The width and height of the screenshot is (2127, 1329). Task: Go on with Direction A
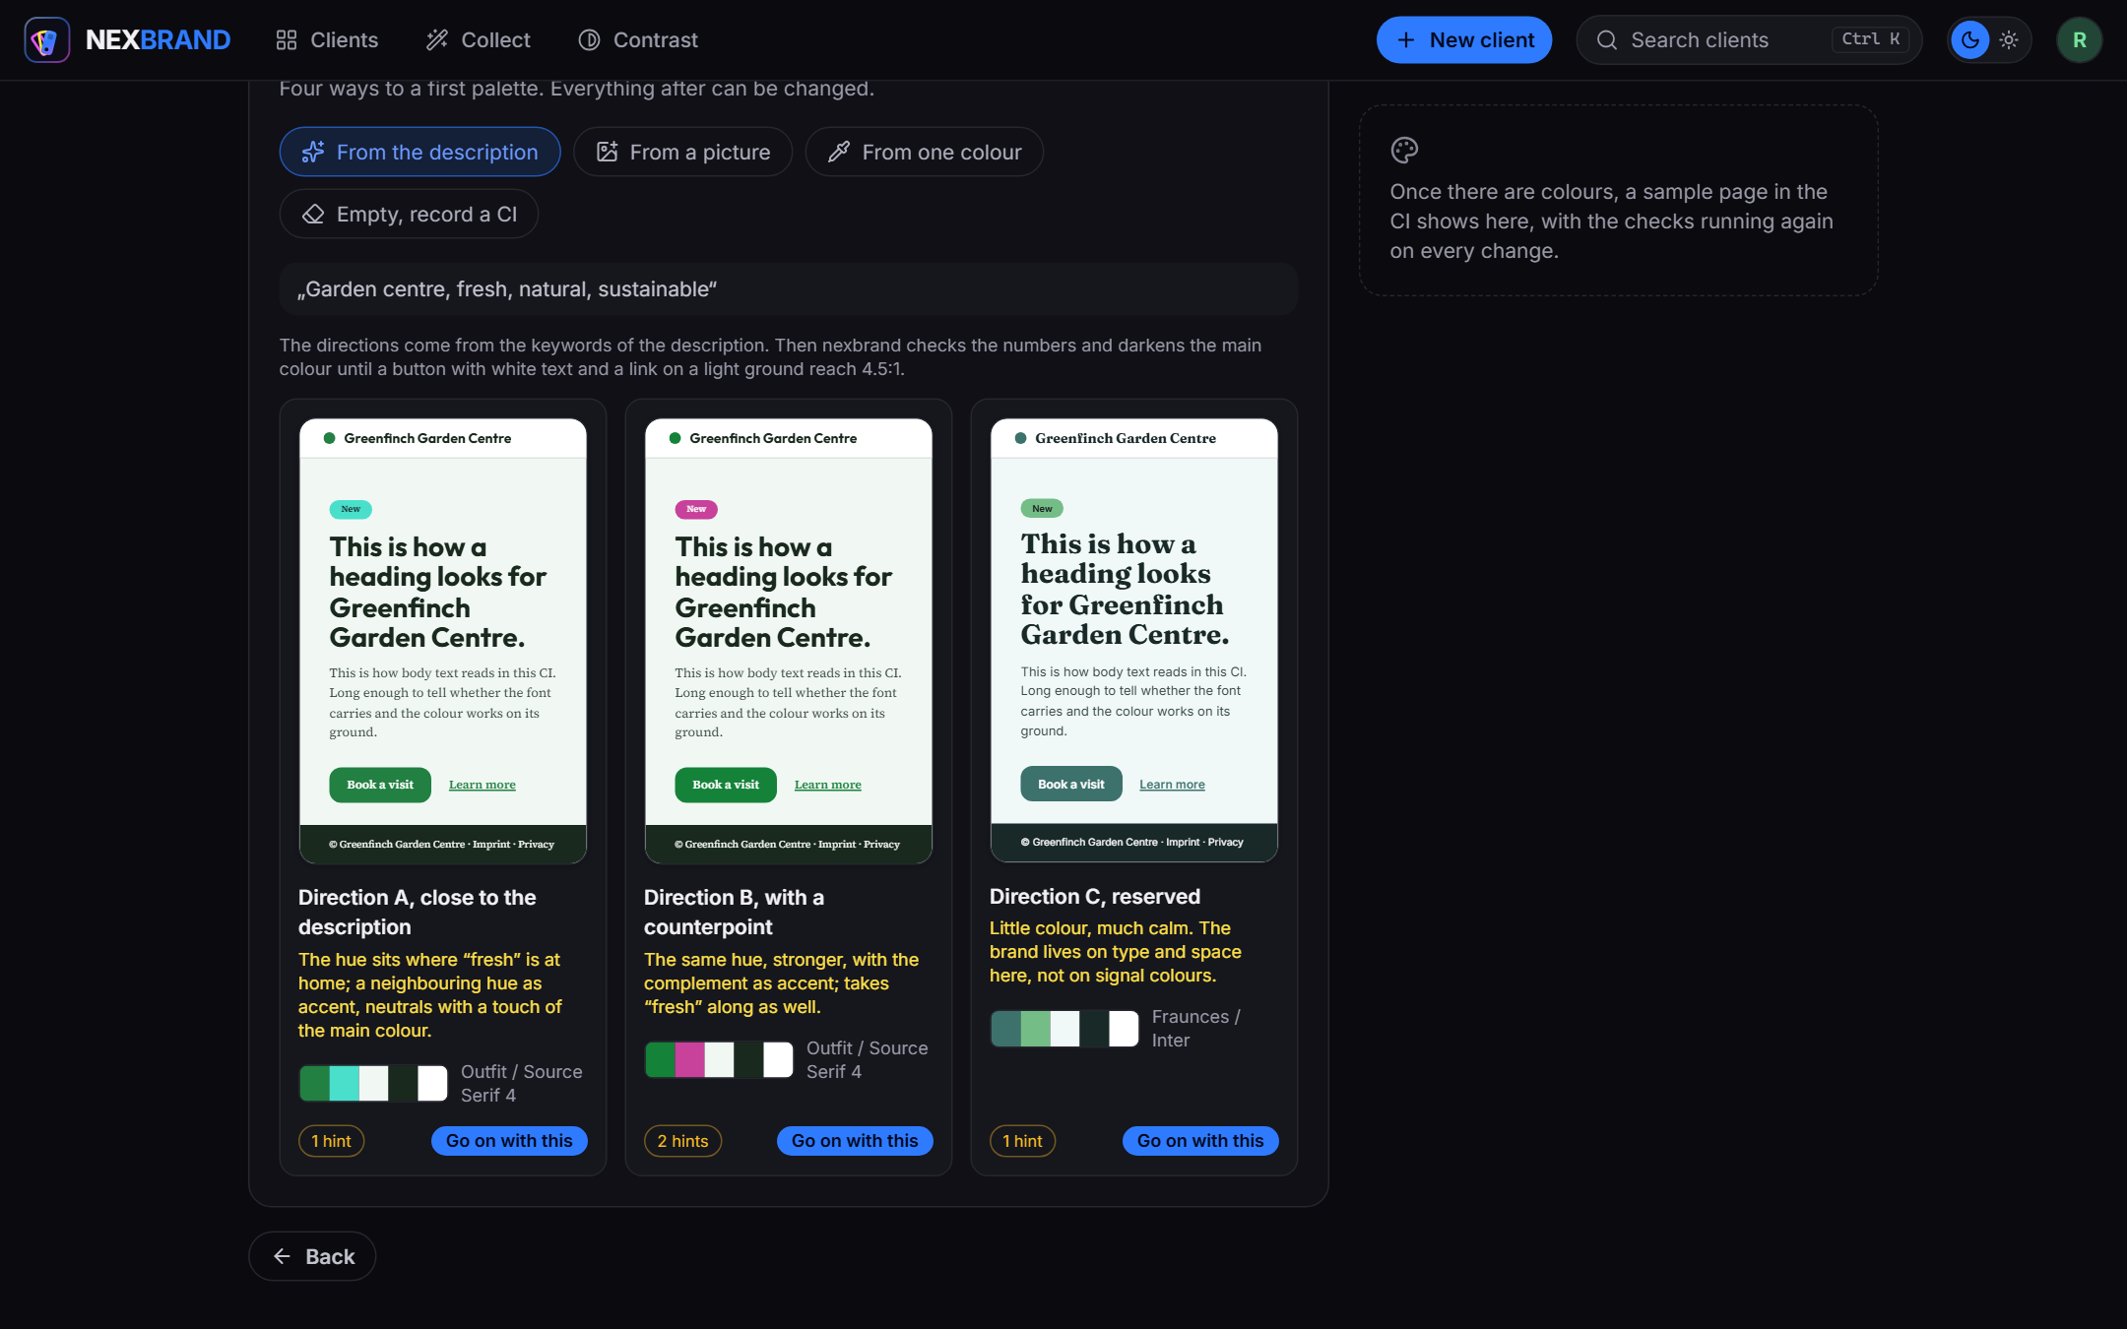[x=509, y=1141]
